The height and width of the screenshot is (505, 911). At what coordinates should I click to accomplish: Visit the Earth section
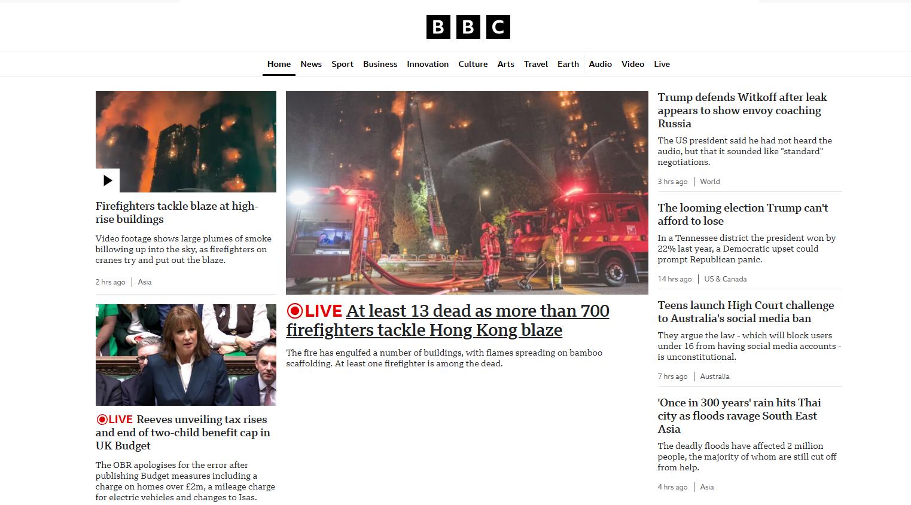tap(568, 64)
